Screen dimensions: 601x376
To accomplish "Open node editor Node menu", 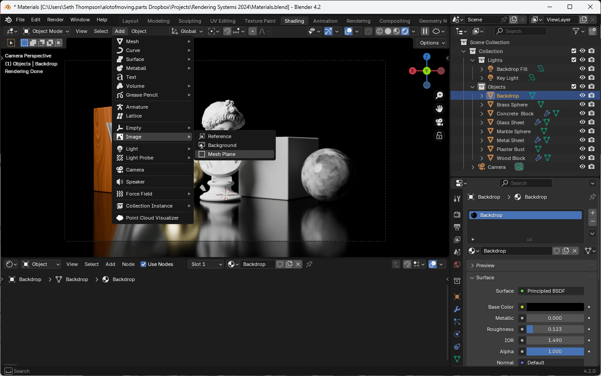I will pyautogui.click(x=128, y=264).
